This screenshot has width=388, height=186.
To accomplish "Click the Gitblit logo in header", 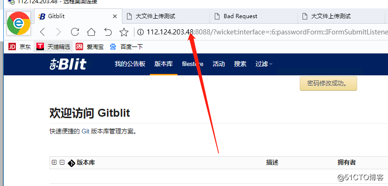I will pos(68,64).
